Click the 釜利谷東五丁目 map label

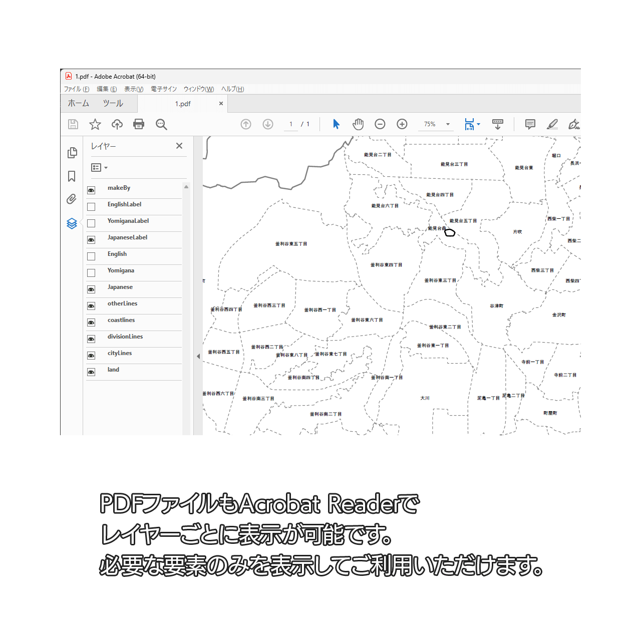(x=291, y=244)
